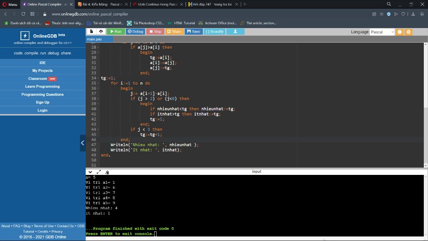
Task: Open My Projects in sidebar
Action: [x=42, y=70]
